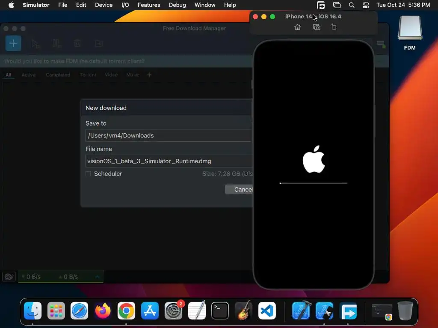Image resolution: width=438 pixels, height=328 pixels.
Task: Select the Torrent tab in FDM
Action: click(x=88, y=75)
